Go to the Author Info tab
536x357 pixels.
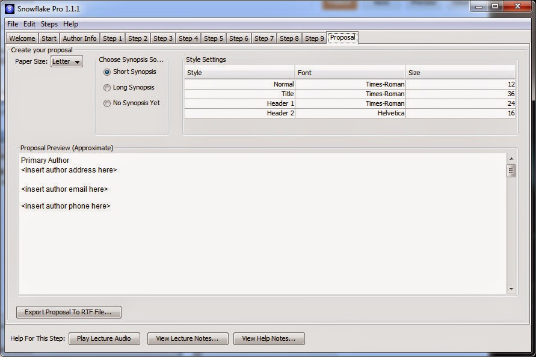(79, 38)
